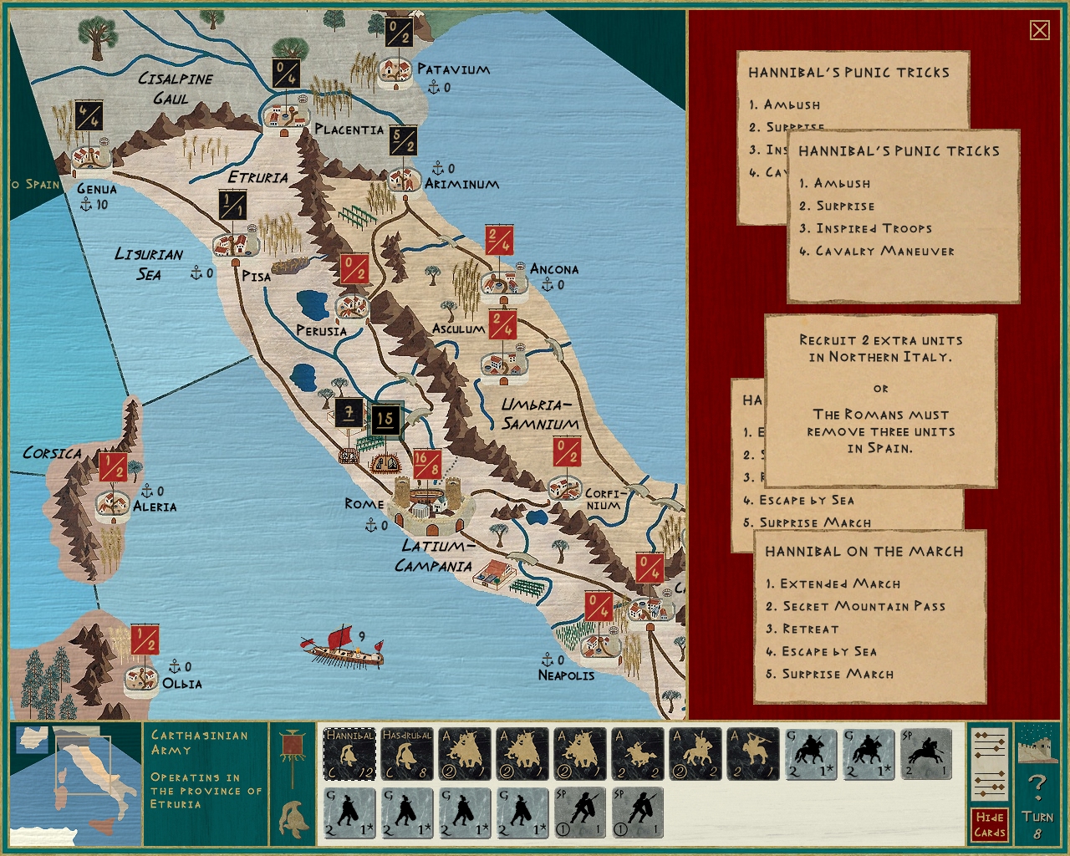Click the Turn 8 indicator

click(1037, 824)
